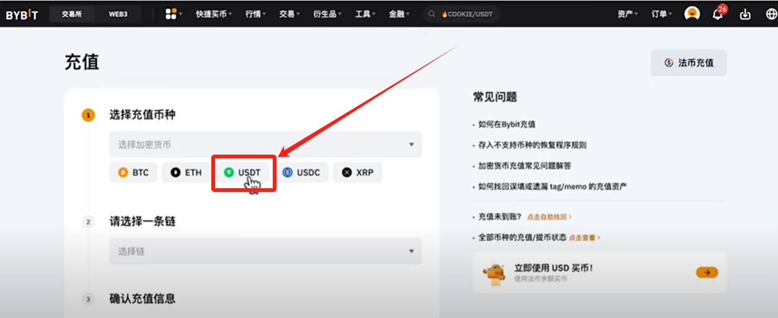Click 点击查看 status link
778x318 pixels.
pyautogui.click(x=585, y=238)
